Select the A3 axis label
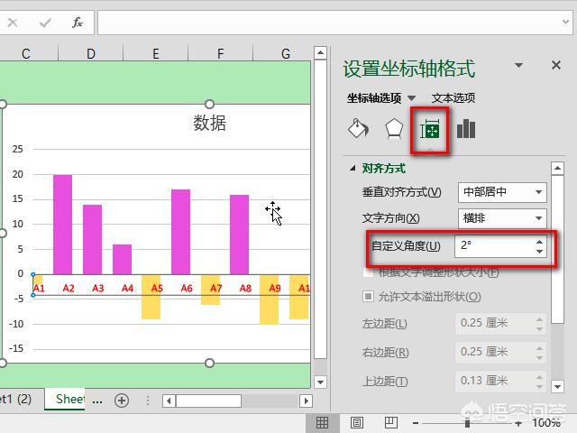577x433 pixels. tap(98, 288)
